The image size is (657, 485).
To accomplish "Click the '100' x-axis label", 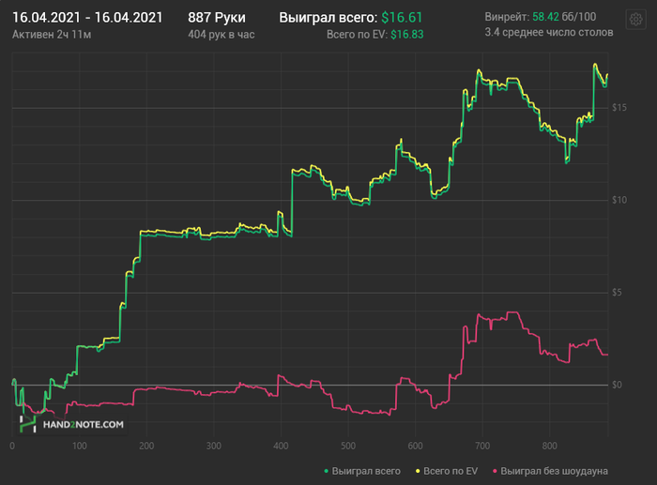I will 79,446.
